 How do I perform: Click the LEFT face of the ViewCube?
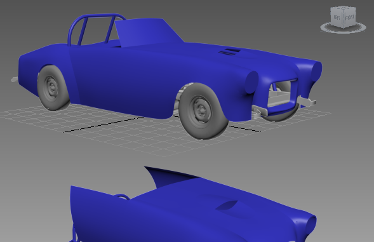pos(337,17)
